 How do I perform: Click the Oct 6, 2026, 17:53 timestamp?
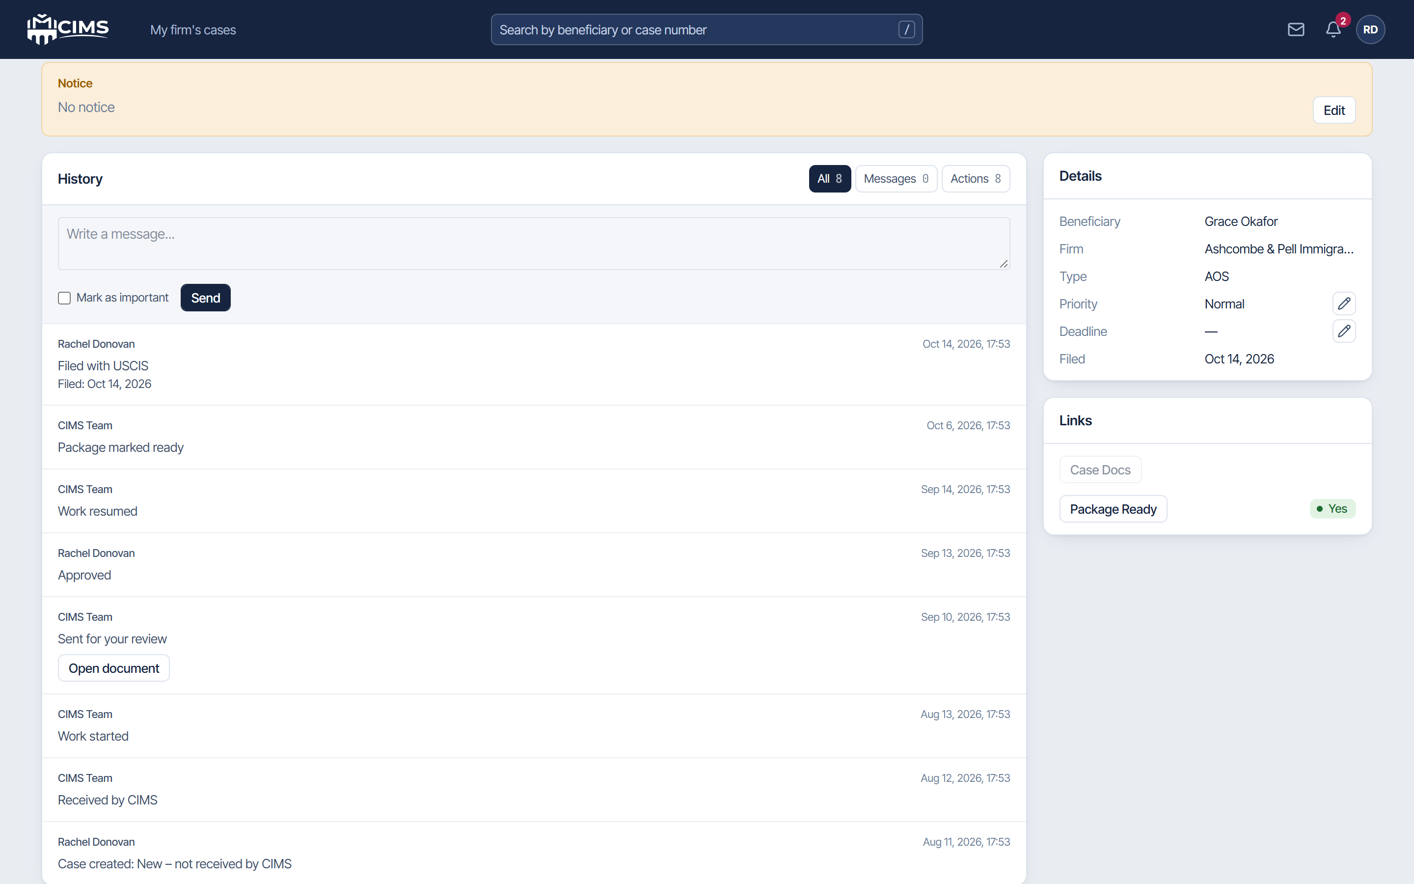(x=968, y=426)
